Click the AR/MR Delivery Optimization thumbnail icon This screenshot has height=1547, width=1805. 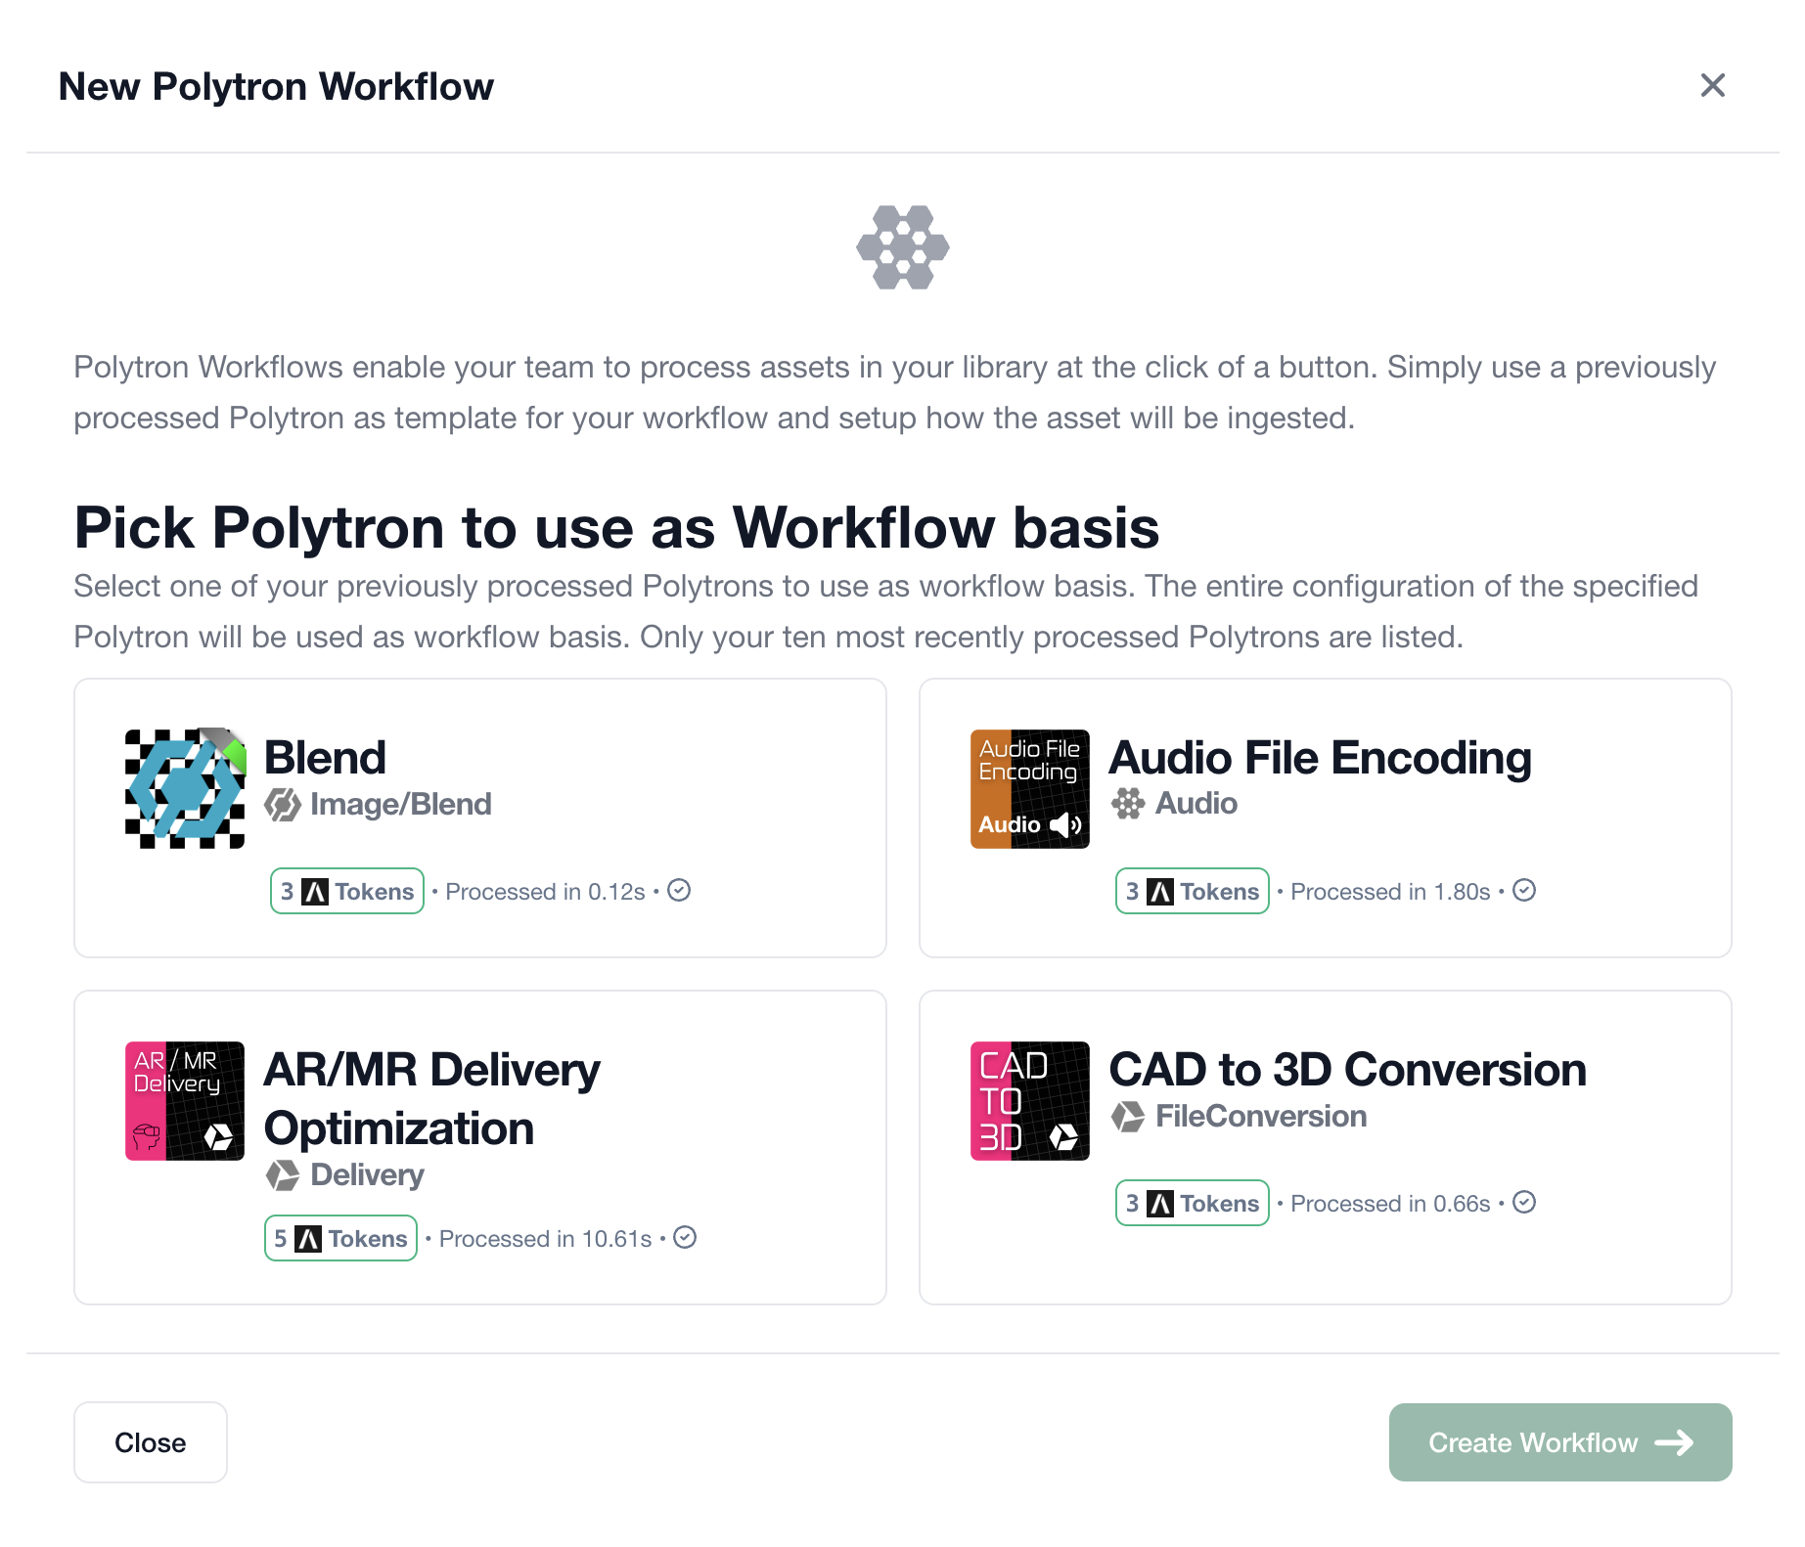pyautogui.click(x=184, y=1100)
